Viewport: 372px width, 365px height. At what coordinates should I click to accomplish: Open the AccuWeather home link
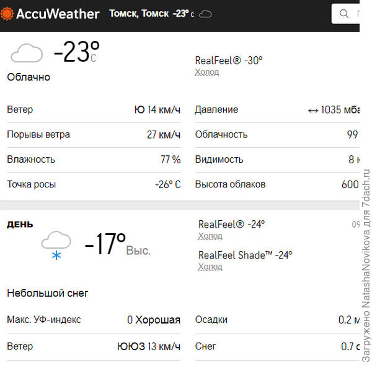[x=57, y=14]
